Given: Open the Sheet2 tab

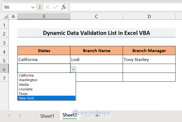Looking at the screenshot, I should 70,115.
